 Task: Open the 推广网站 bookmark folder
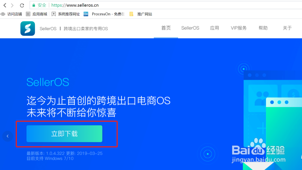coord(141,14)
